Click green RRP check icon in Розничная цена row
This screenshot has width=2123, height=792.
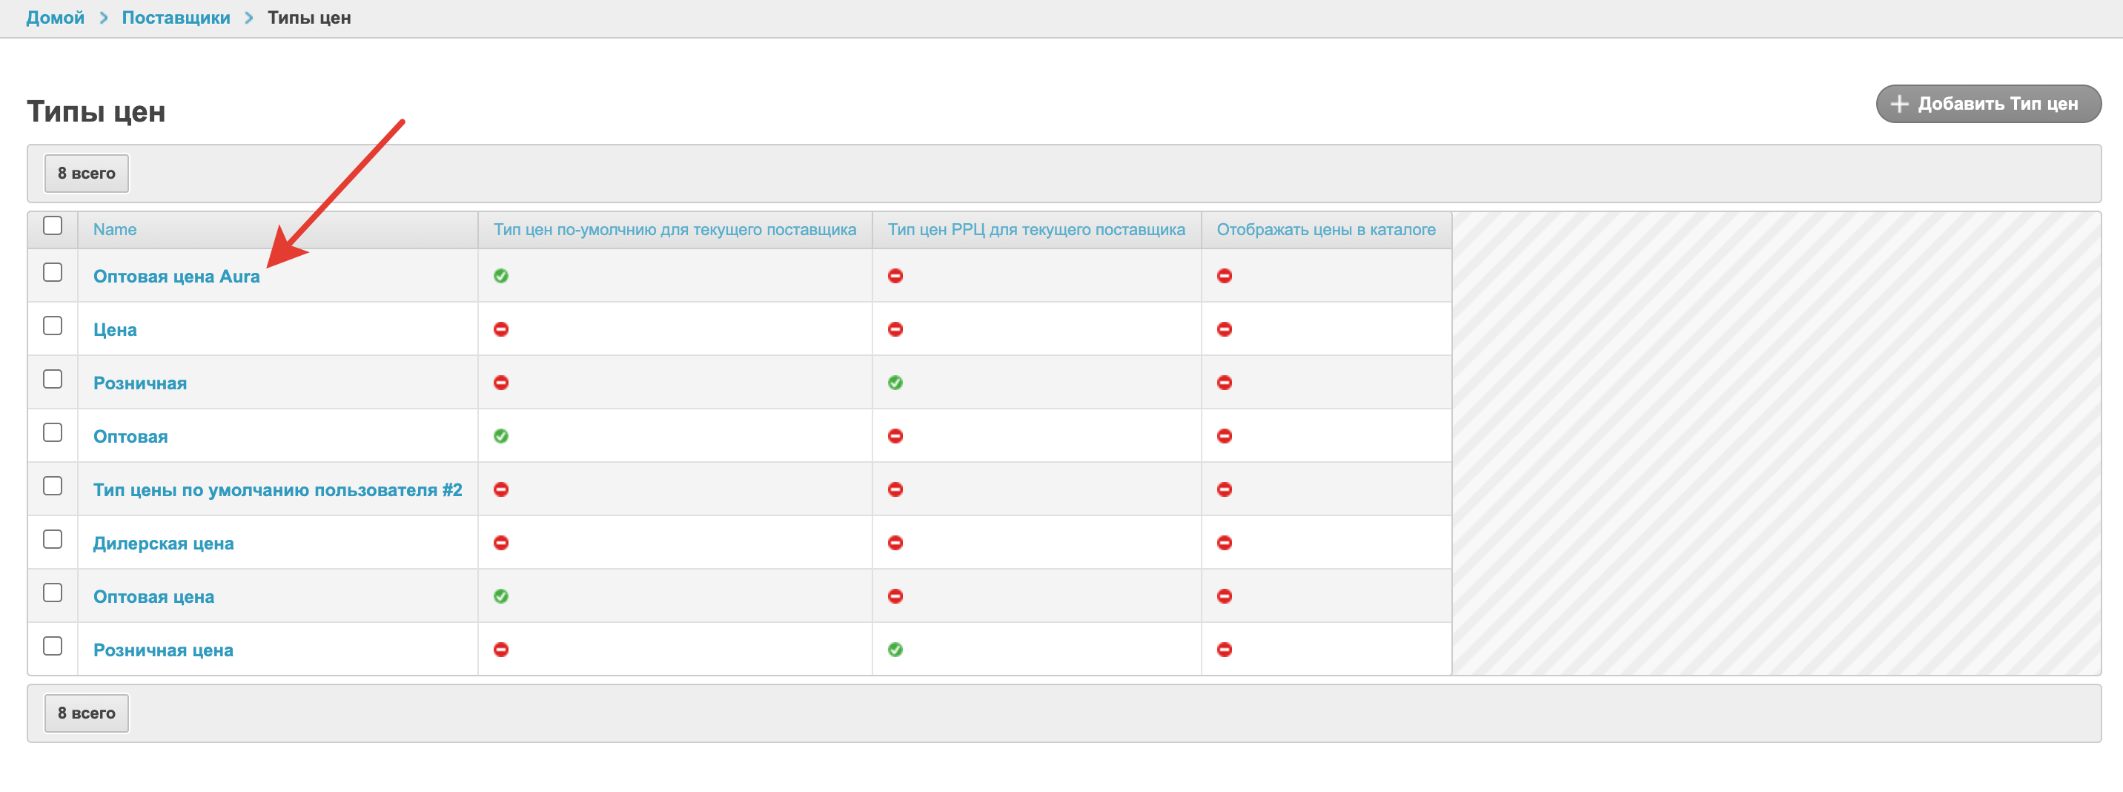point(895,650)
